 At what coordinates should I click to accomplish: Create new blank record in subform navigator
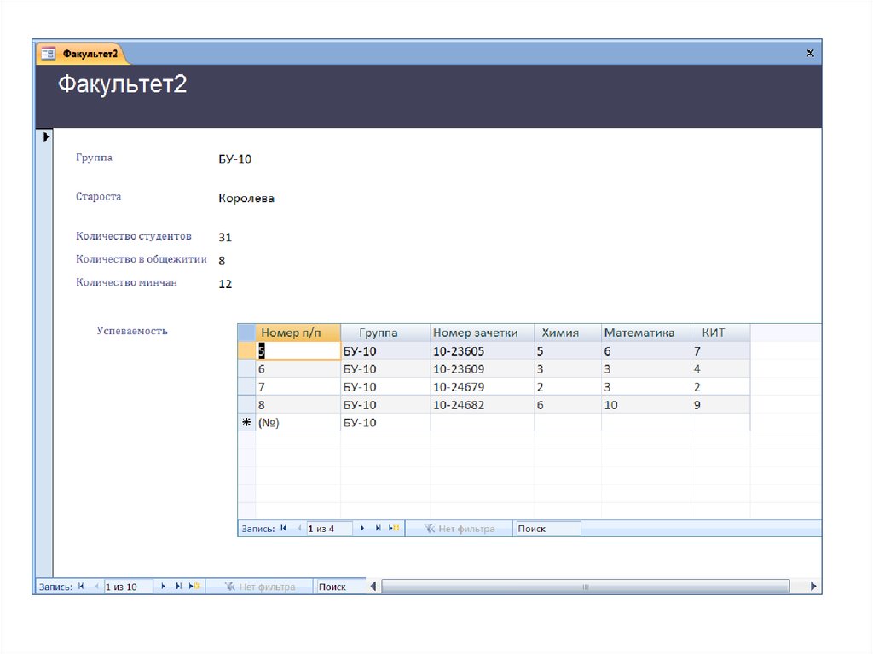(393, 529)
